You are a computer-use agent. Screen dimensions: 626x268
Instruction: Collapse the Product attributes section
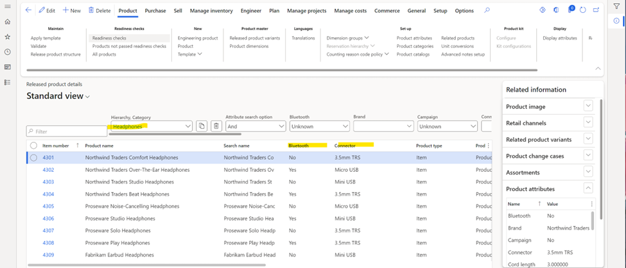(588, 188)
